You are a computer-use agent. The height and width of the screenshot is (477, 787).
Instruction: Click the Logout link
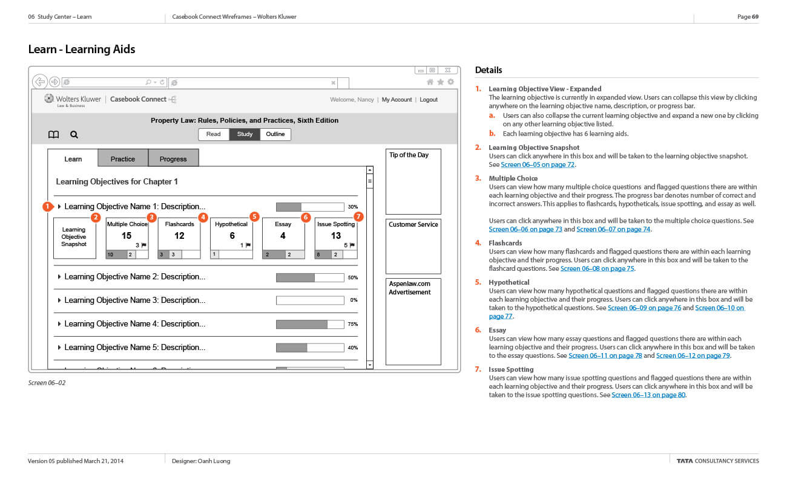pyautogui.click(x=429, y=100)
